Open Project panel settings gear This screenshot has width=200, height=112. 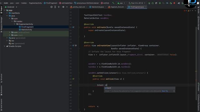(63, 7)
